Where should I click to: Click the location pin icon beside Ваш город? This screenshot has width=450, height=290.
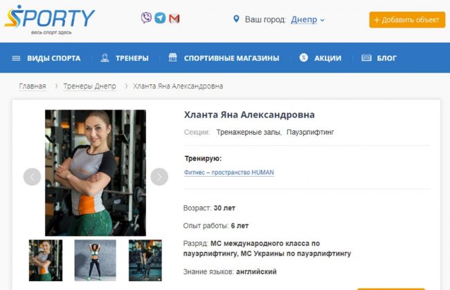[x=236, y=19]
